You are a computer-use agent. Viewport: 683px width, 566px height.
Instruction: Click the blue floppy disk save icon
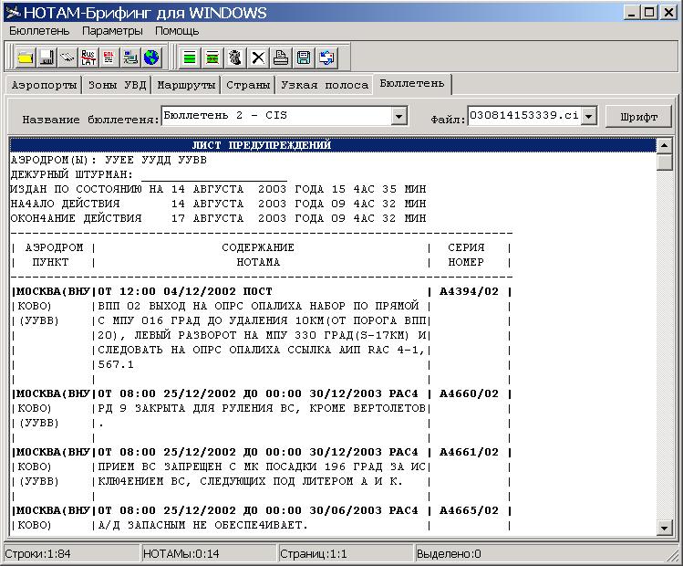(x=304, y=58)
